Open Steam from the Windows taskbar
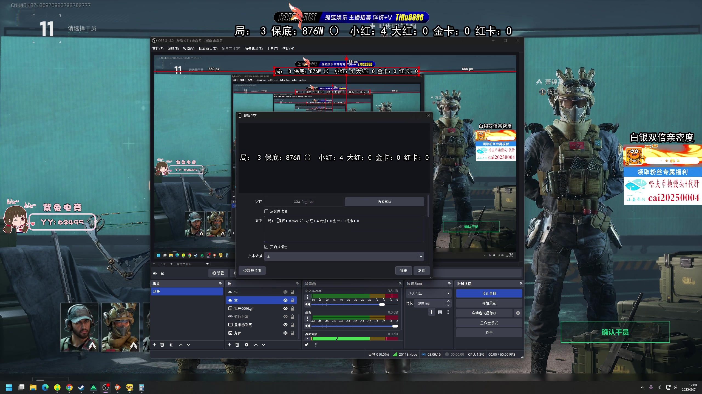The width and height of the screenshot is (702, 394). (81, 387)
